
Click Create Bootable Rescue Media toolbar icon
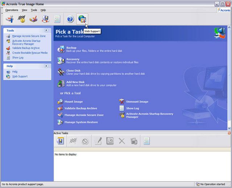pos(45,19)
